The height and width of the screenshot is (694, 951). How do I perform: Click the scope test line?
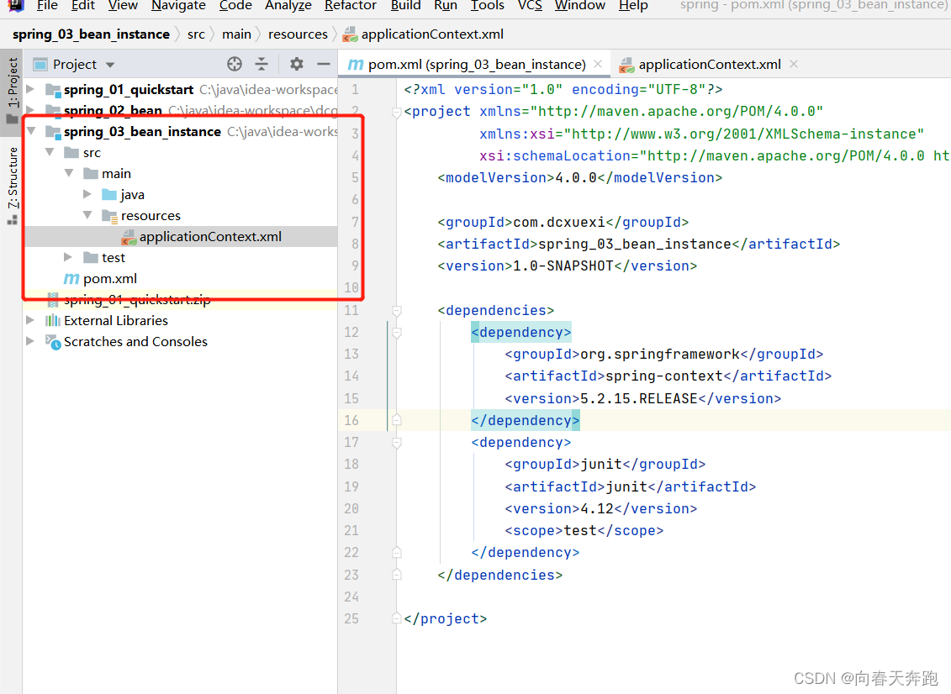584,530
